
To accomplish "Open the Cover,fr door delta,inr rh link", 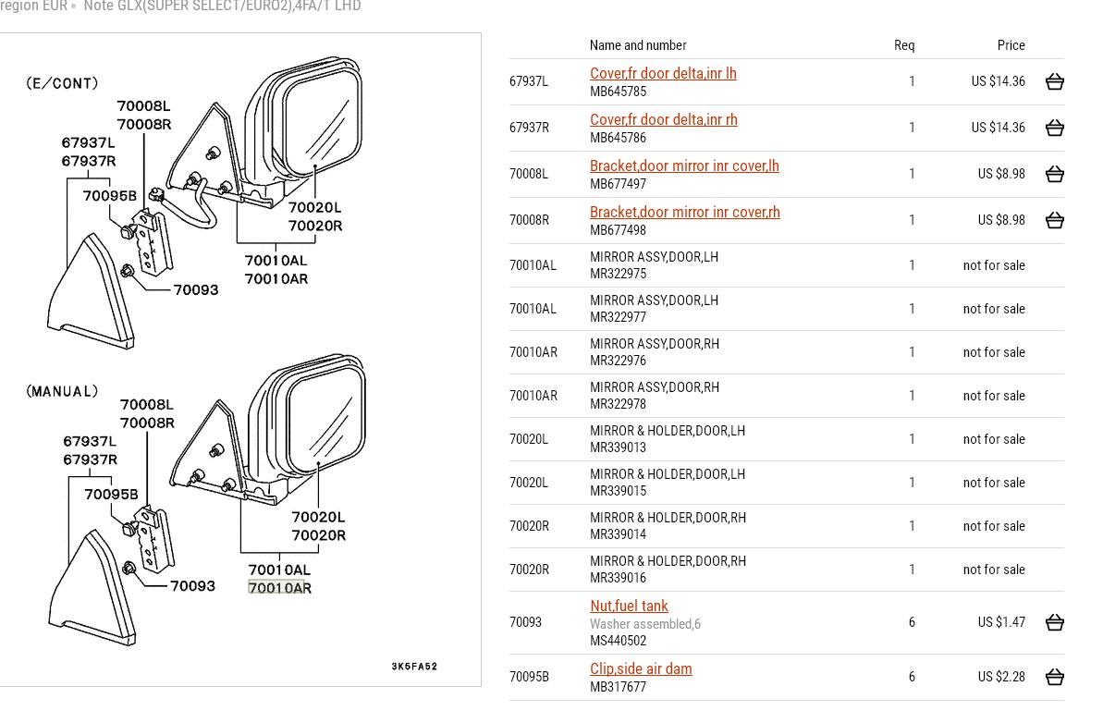I will [x=663, y=119].
